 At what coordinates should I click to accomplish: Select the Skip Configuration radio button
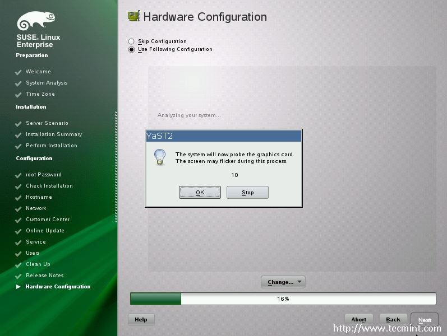click(131, 41)
